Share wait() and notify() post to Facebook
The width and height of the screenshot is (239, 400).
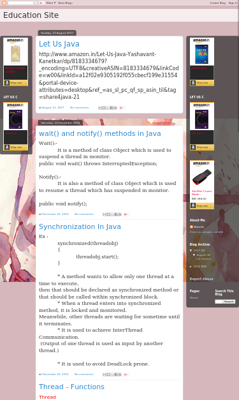click(x=116, y=214)
